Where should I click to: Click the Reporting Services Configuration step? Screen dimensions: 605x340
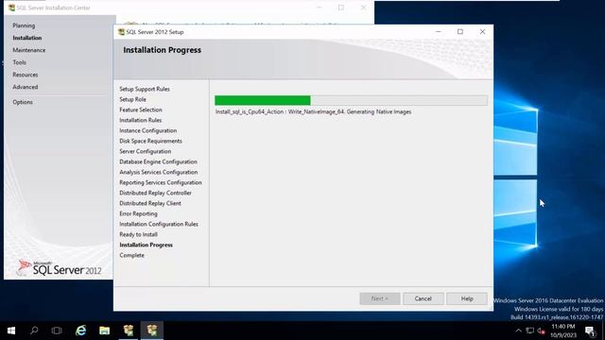tap(161, 182)
